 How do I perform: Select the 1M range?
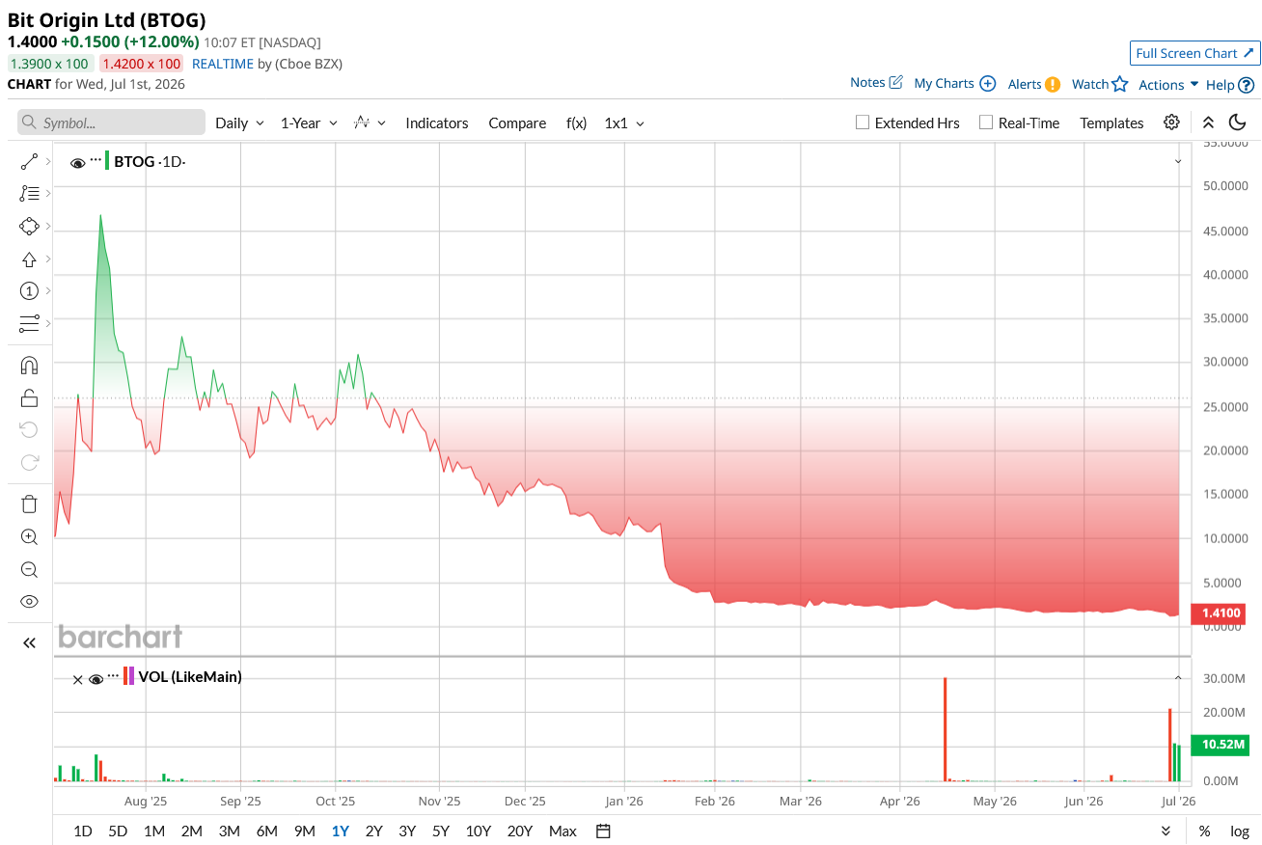[154, 831]
